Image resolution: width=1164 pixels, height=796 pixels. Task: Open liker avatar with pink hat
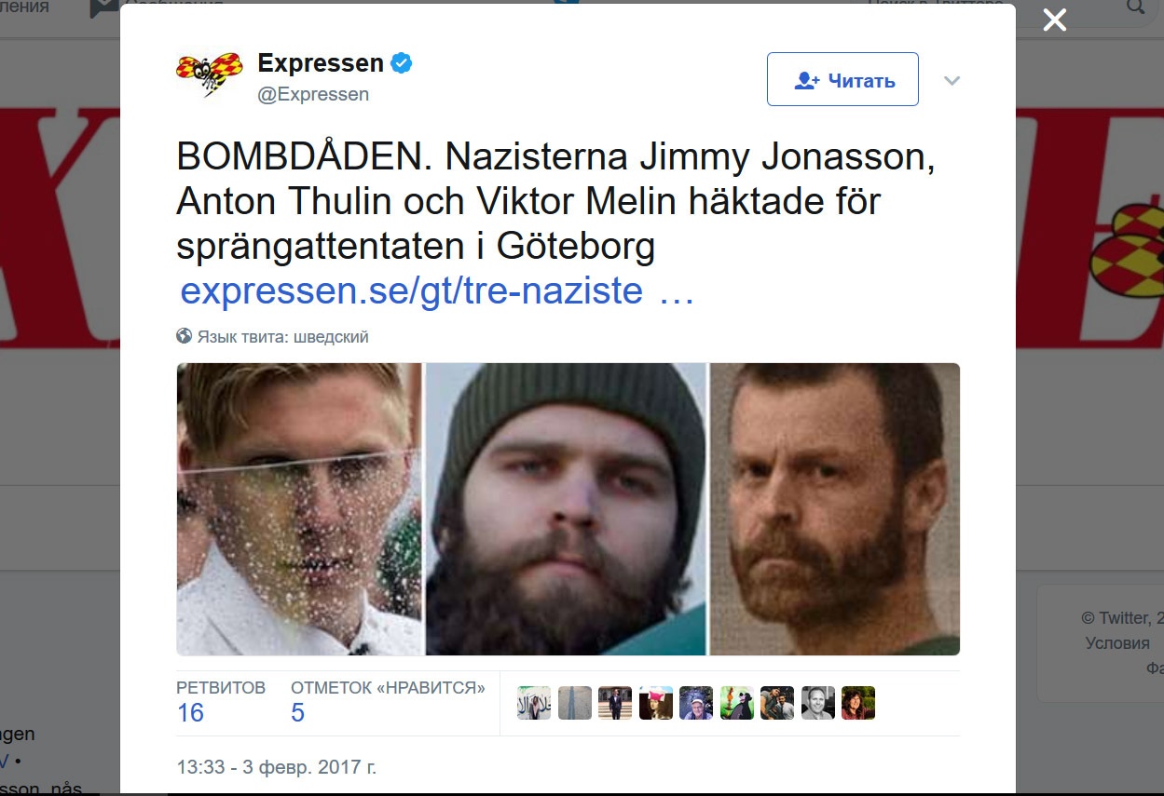coord(655,703)
